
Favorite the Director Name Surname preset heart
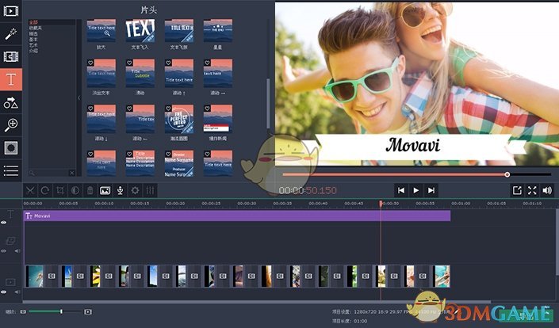tap(168, 154)
